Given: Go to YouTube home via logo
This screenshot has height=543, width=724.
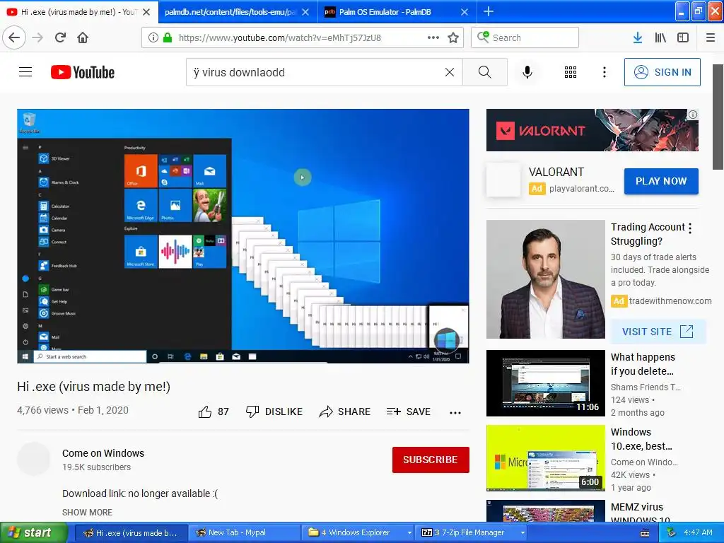Looking at the screenshot, I should pyautogui.click(x=83, y=72).
